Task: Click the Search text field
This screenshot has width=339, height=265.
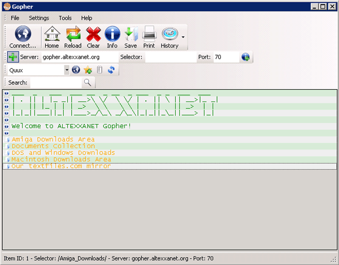Action: click(x=55, y=82)
